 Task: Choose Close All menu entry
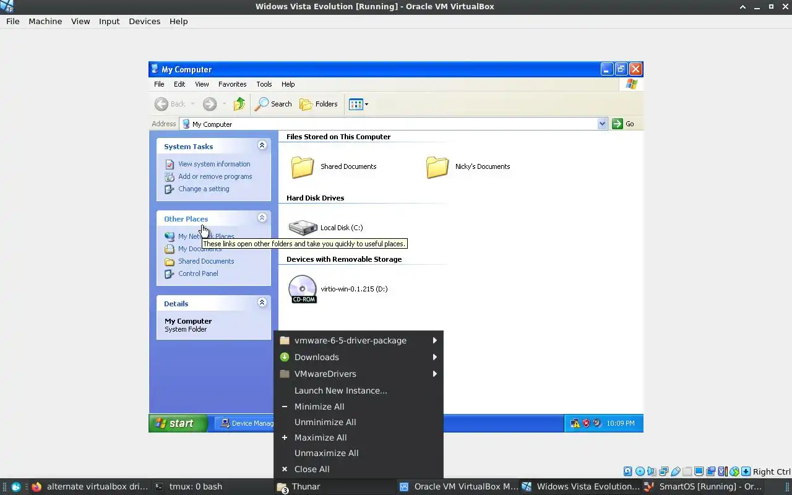point(358,469)
